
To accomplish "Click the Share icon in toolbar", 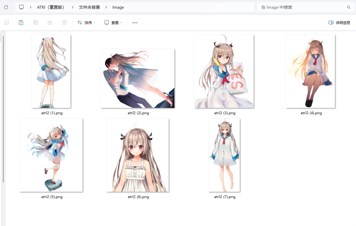I will coord(50,23).
